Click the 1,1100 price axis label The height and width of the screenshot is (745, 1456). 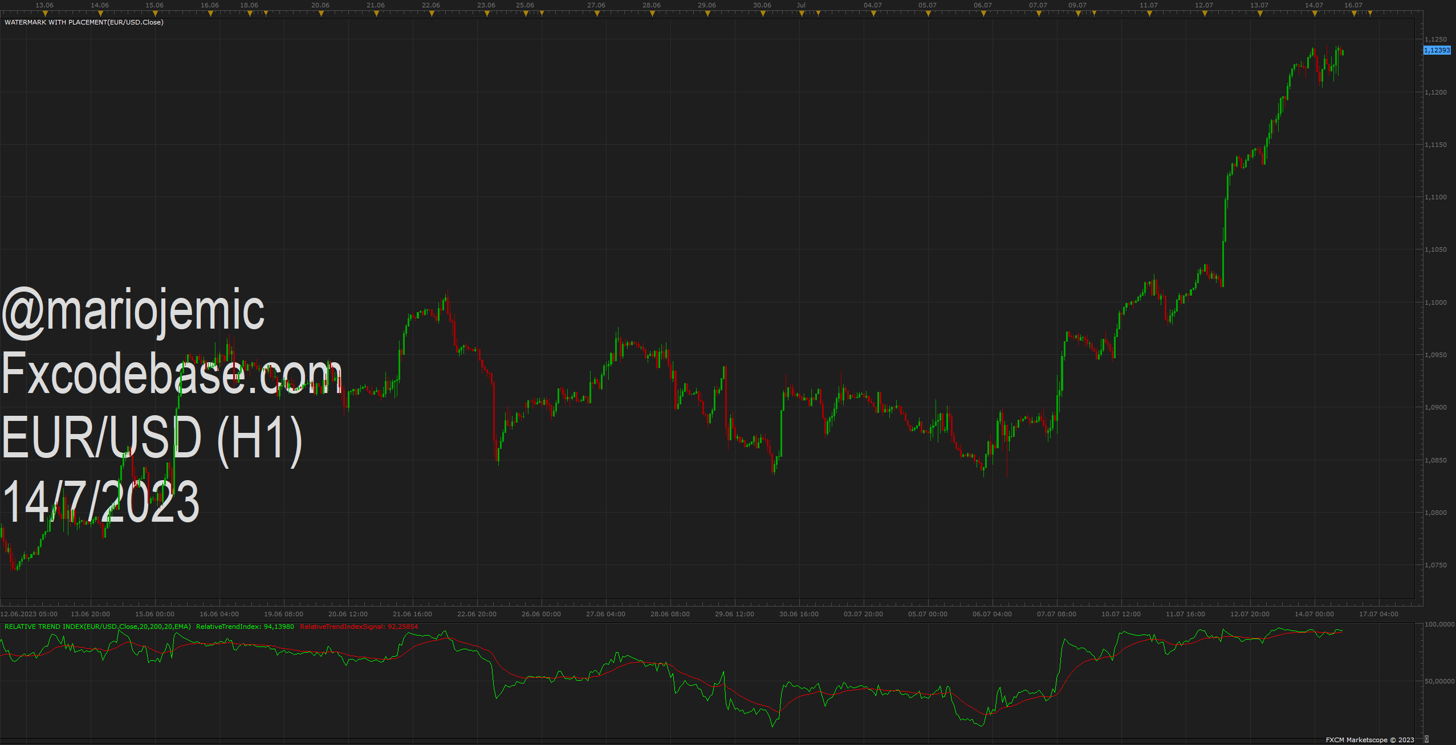(x=1435, y=197)
